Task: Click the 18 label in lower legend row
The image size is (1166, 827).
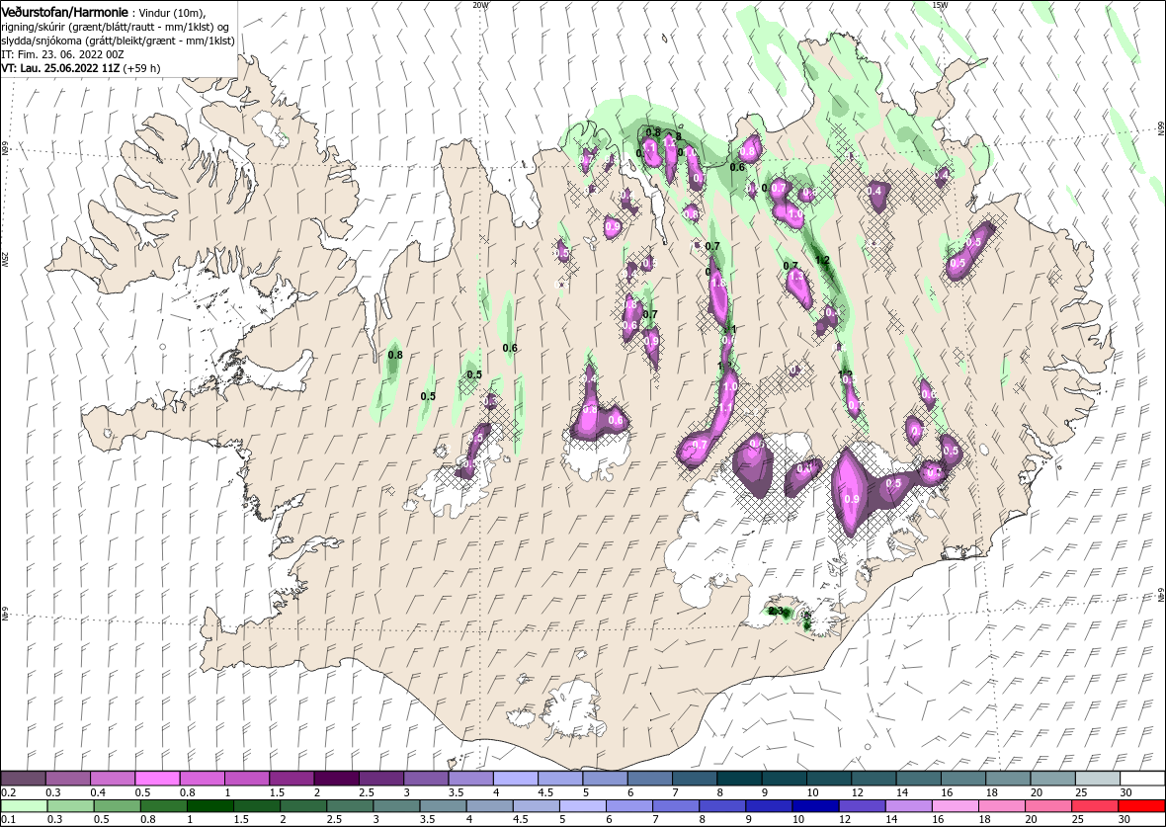Action: pos(986,820)
